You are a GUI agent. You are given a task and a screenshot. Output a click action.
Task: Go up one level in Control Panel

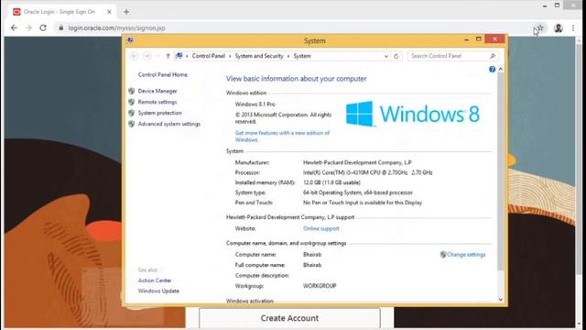pyautogui.click(x=168, y=56)
